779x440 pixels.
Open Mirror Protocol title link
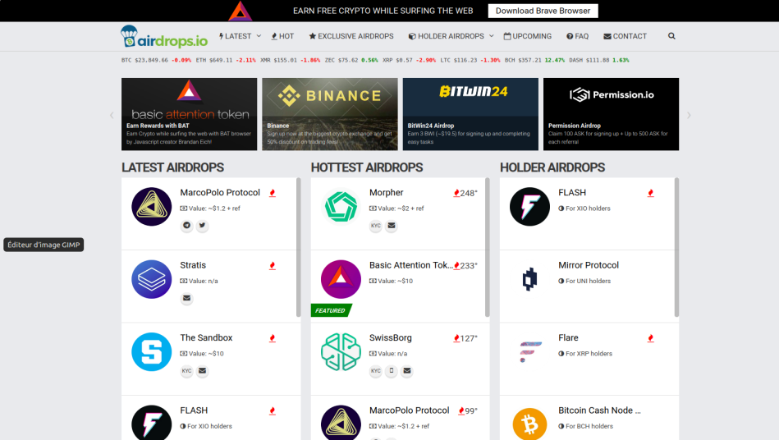[589, 265]
